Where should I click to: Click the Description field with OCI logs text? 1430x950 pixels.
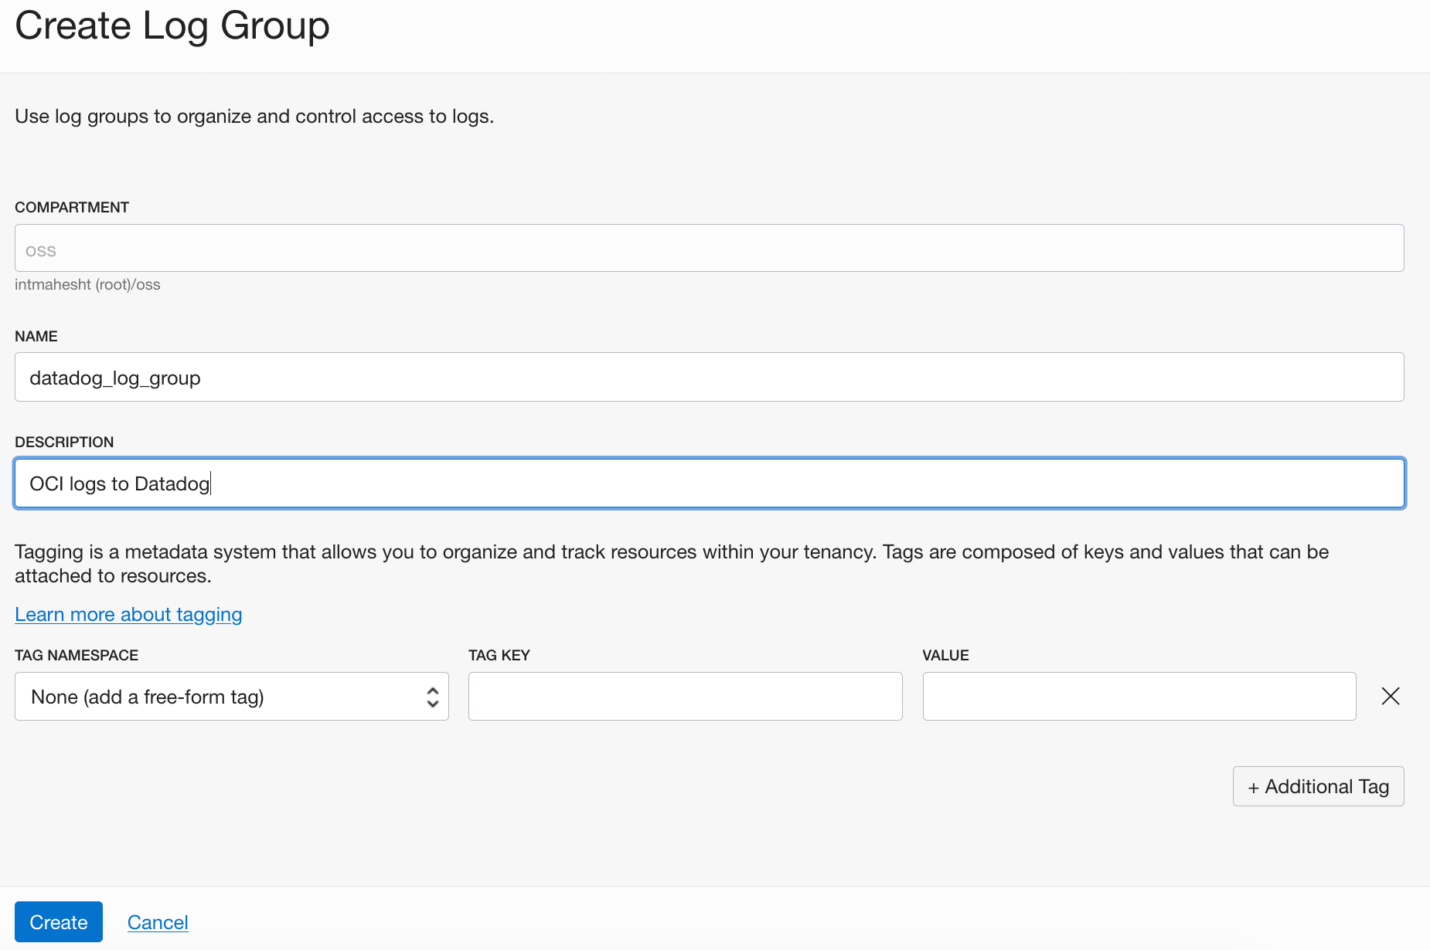pos(709,483)
